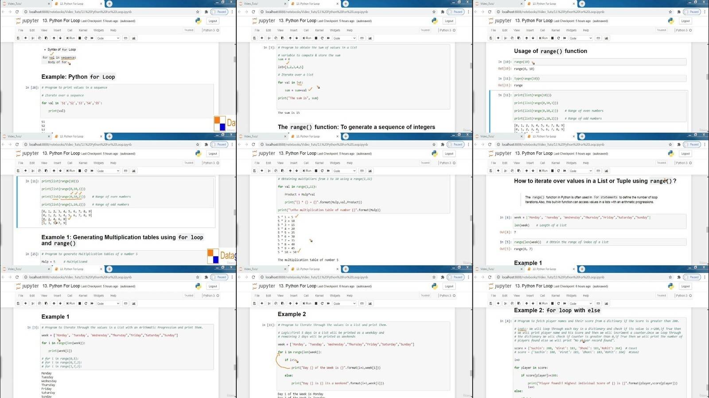The image size is (709, 398).
Task: Click address bar in window printing Monday to Sunday
Action: 110,277
